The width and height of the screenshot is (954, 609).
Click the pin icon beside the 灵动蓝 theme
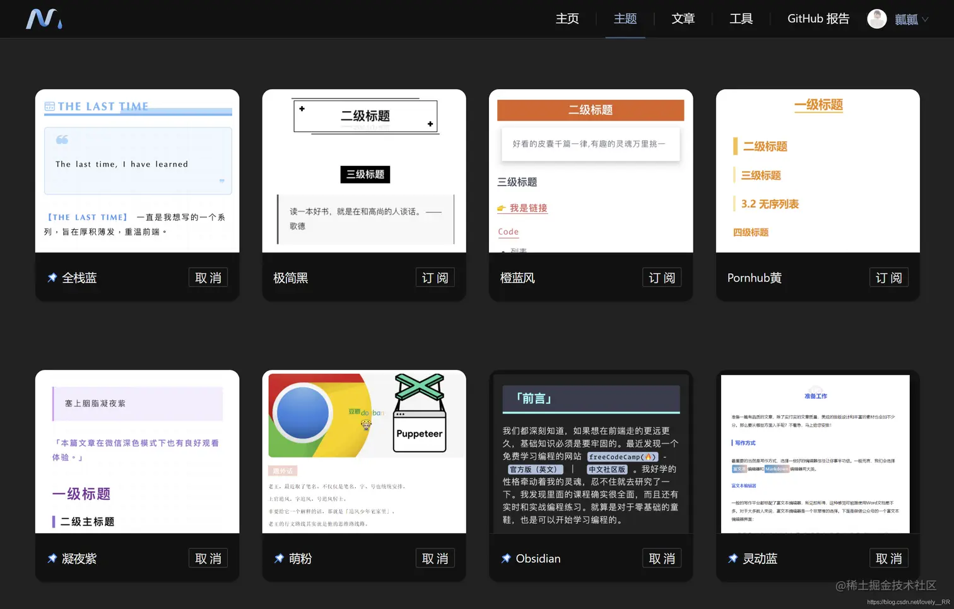(733, 558)
